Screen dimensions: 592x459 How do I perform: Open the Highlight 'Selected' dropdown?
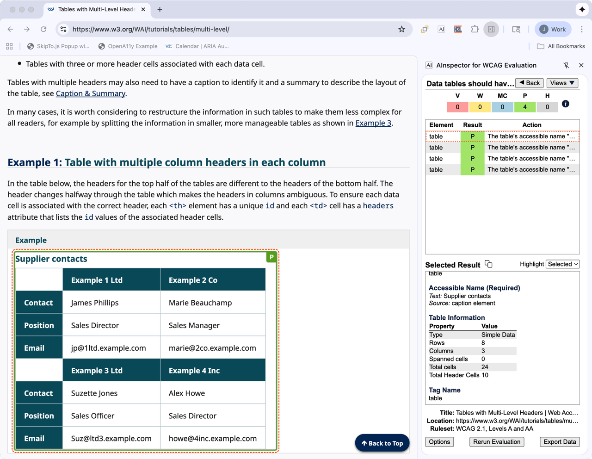(x=562, y=264)
